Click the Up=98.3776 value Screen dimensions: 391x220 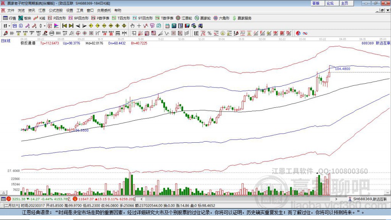[x=71, y=43]
